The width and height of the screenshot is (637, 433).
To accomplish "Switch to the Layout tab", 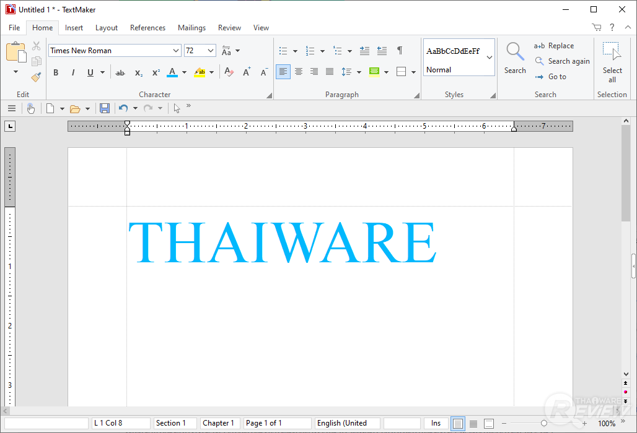I will [x=107, y=28].
